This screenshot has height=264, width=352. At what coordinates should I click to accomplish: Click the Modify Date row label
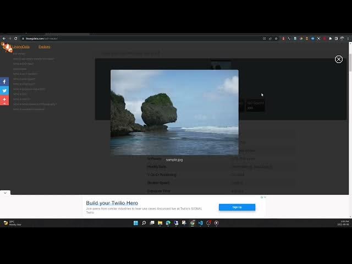pyautogui.click(x=156, y=167)
